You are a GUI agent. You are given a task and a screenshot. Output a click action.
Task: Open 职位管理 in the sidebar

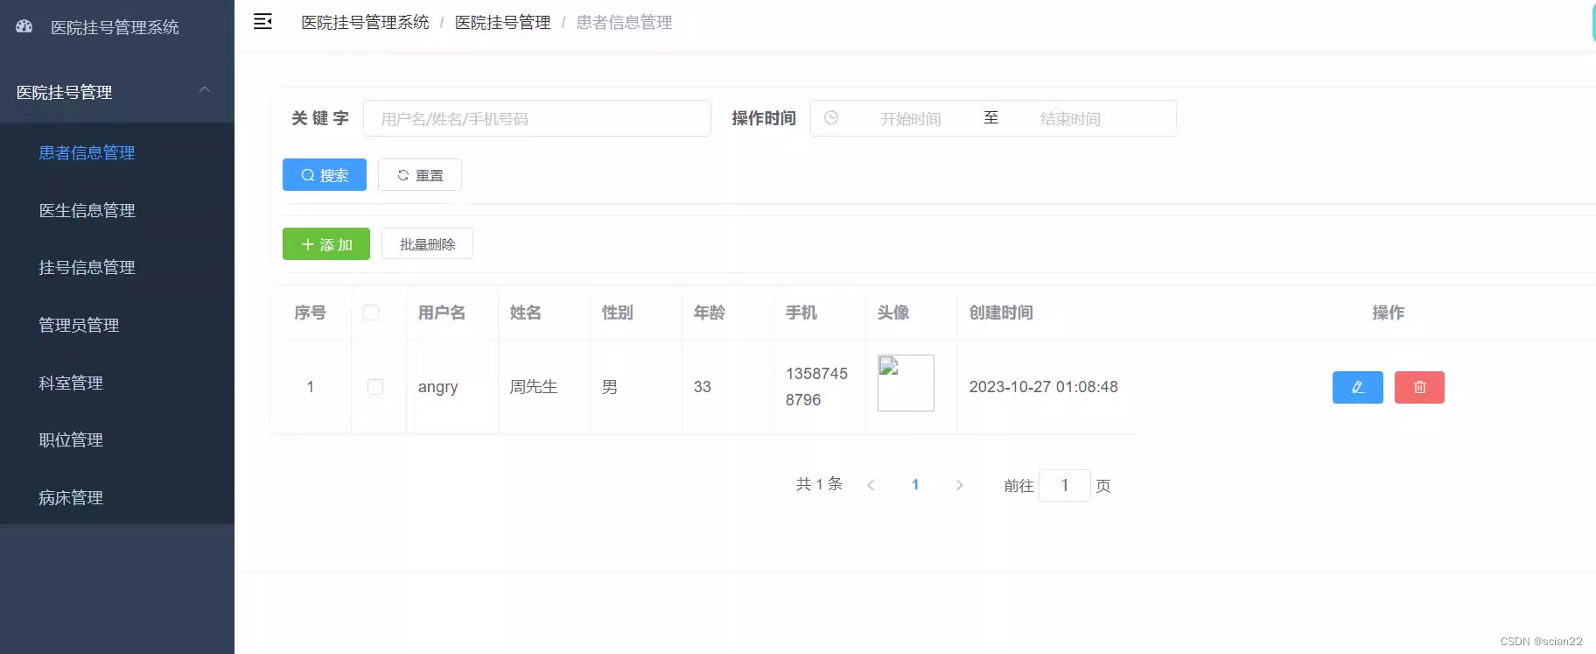(x=71, y=440)
